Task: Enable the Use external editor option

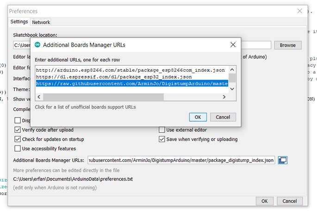Action: coord(162,130)
